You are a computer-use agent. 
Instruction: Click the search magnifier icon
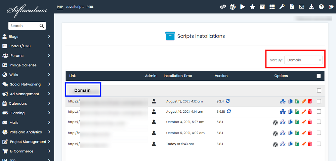pyautogui.click(x=42, y=26)
